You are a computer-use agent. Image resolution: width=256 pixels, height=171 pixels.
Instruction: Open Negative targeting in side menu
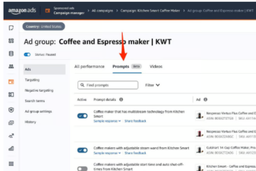(x=39, y=90)
